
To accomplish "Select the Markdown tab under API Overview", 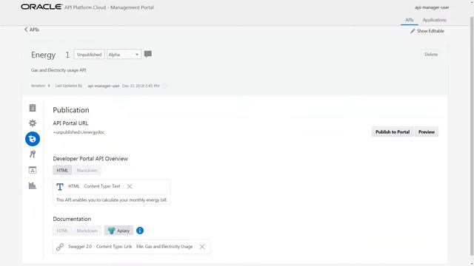I will point(87,170).
